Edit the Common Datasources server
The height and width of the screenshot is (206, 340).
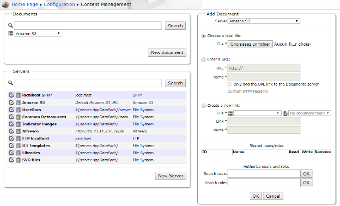[x=11, y=117]
